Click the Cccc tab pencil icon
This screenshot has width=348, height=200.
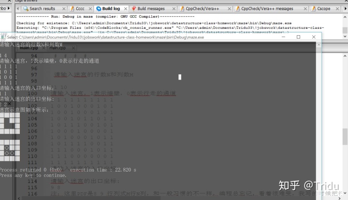pyautogui.click(x=72, y=9)
